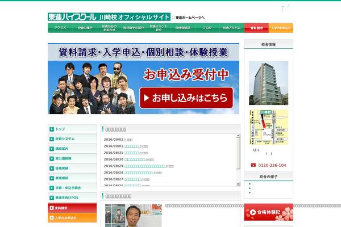
Task: Open the 川崎校 access map image
Action: pyautogui.click(x=269, y=127)
